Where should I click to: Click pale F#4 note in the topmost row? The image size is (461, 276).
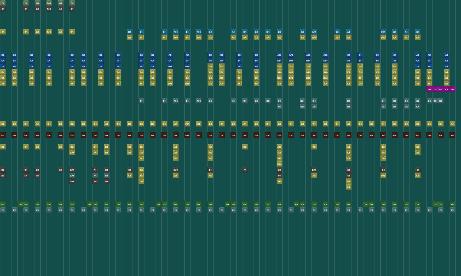tap(49, 3)
